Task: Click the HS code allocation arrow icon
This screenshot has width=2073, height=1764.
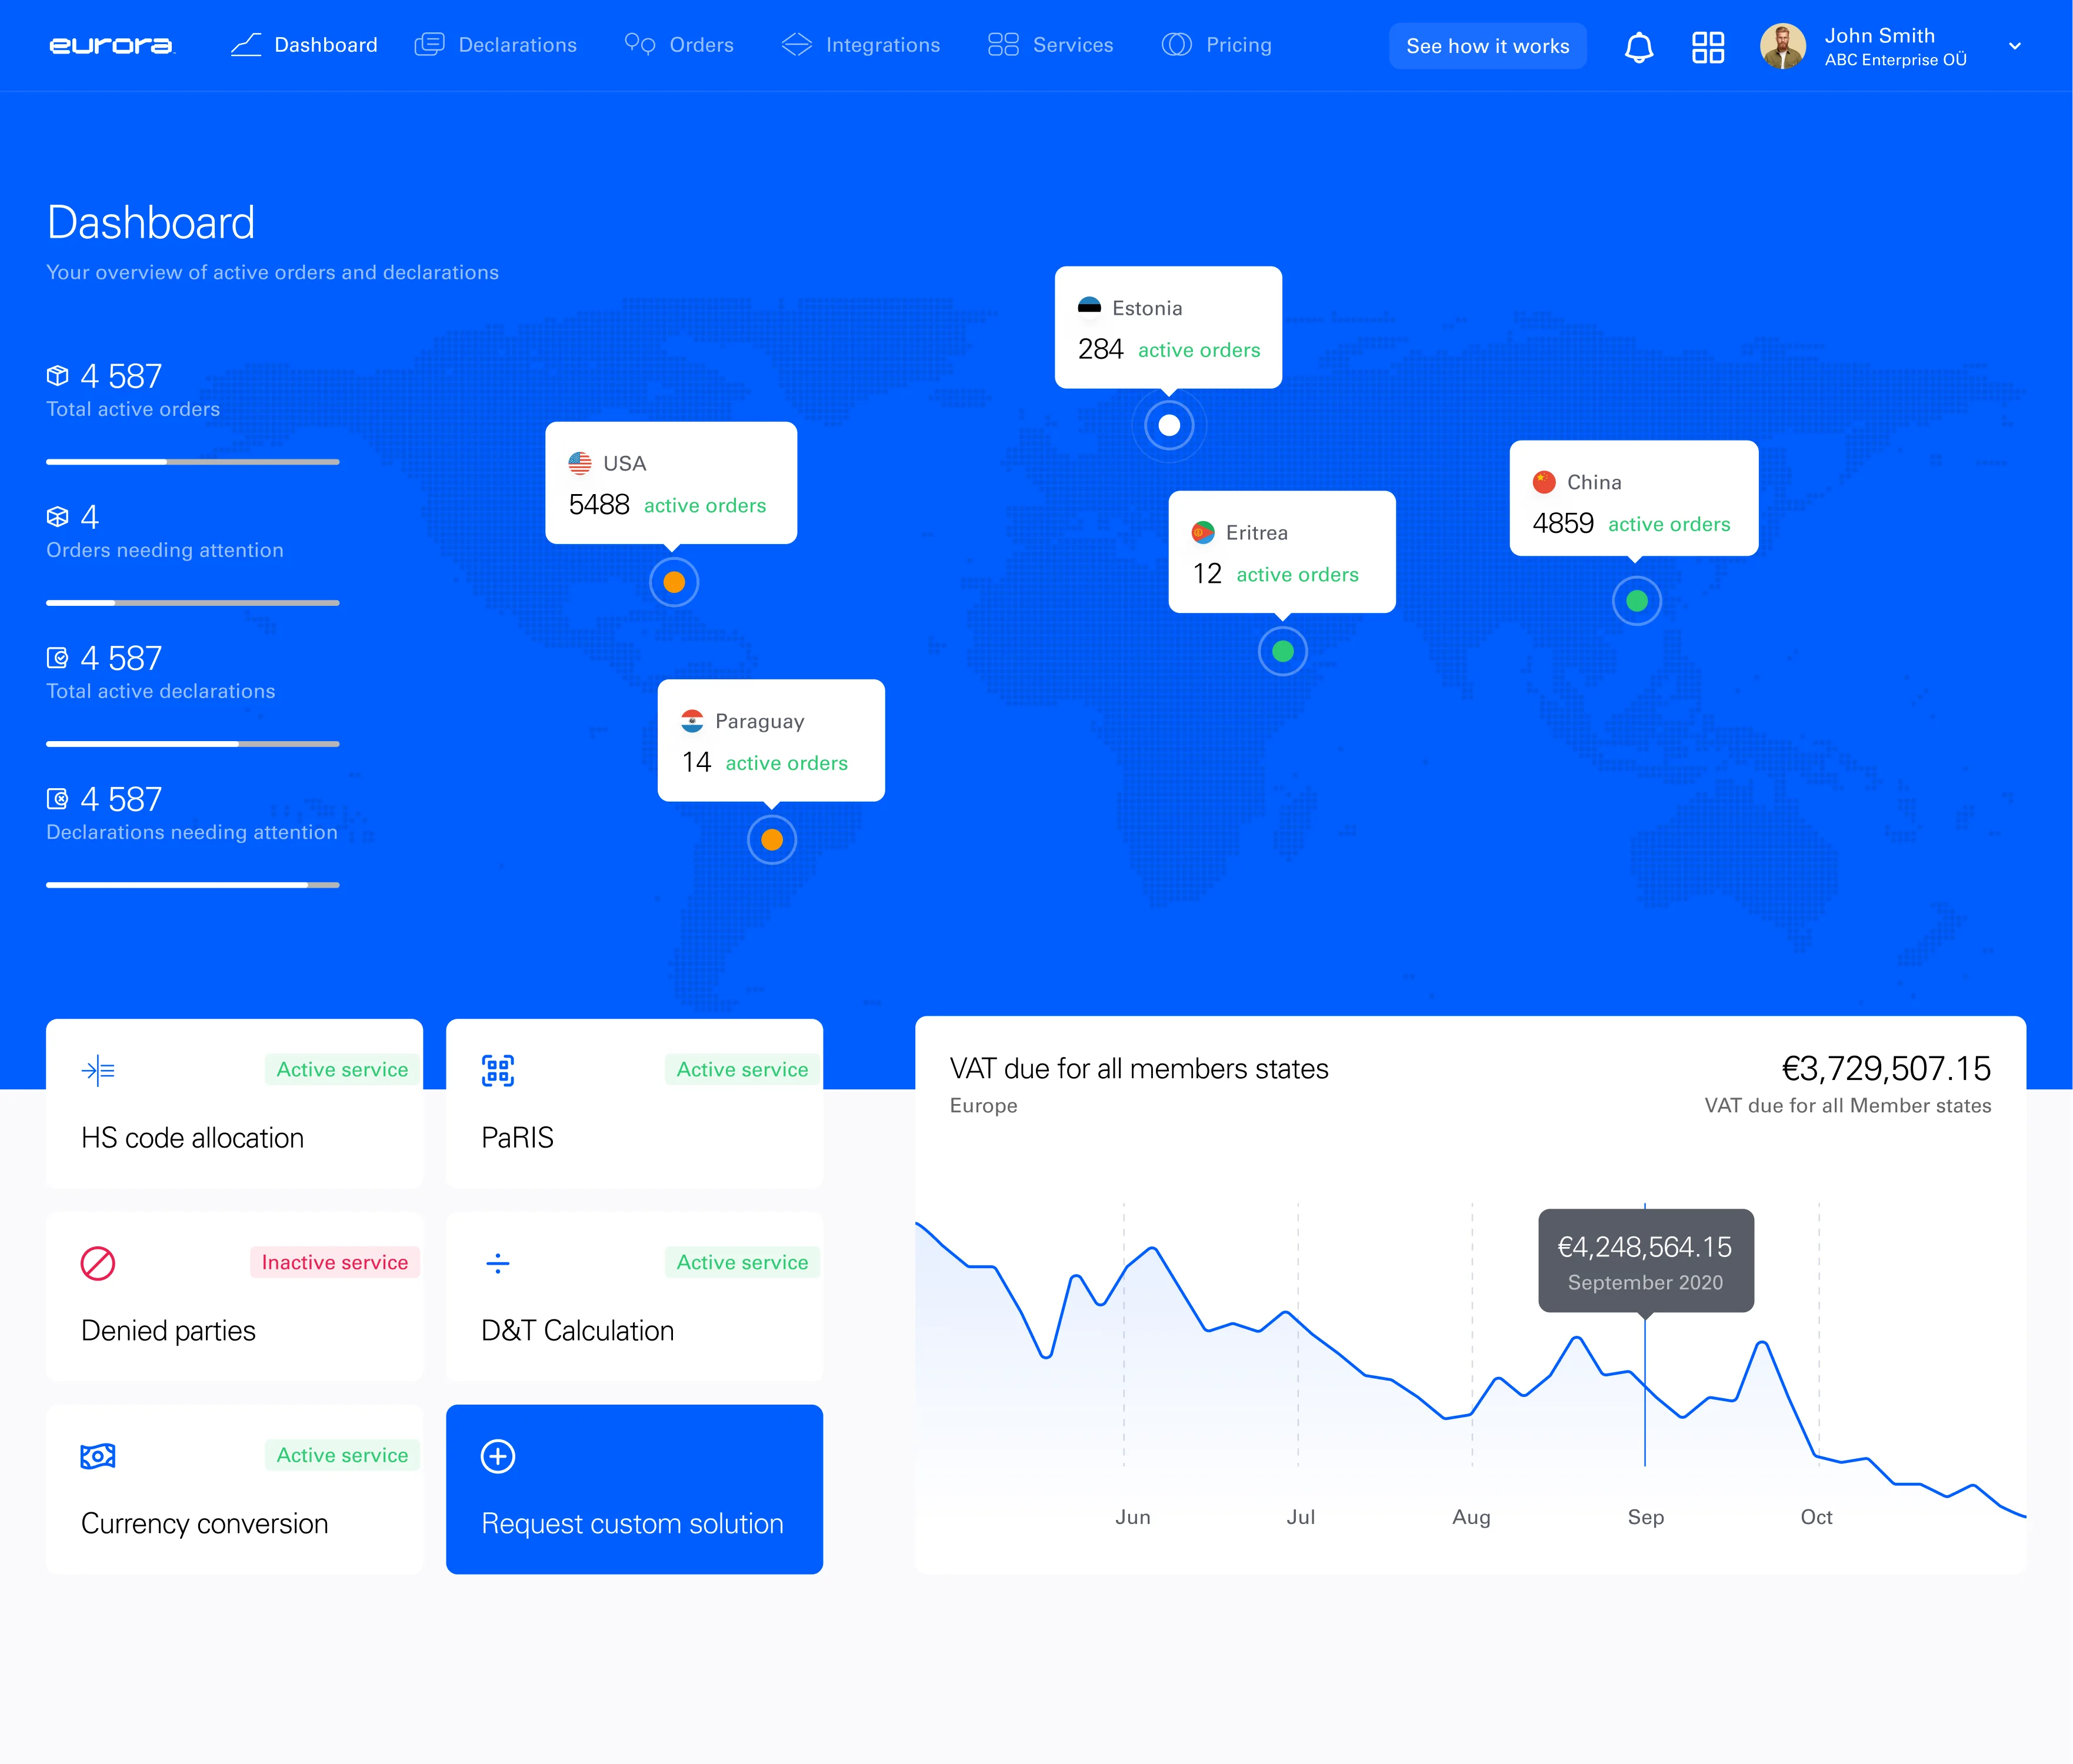Action: [98, 1070]
